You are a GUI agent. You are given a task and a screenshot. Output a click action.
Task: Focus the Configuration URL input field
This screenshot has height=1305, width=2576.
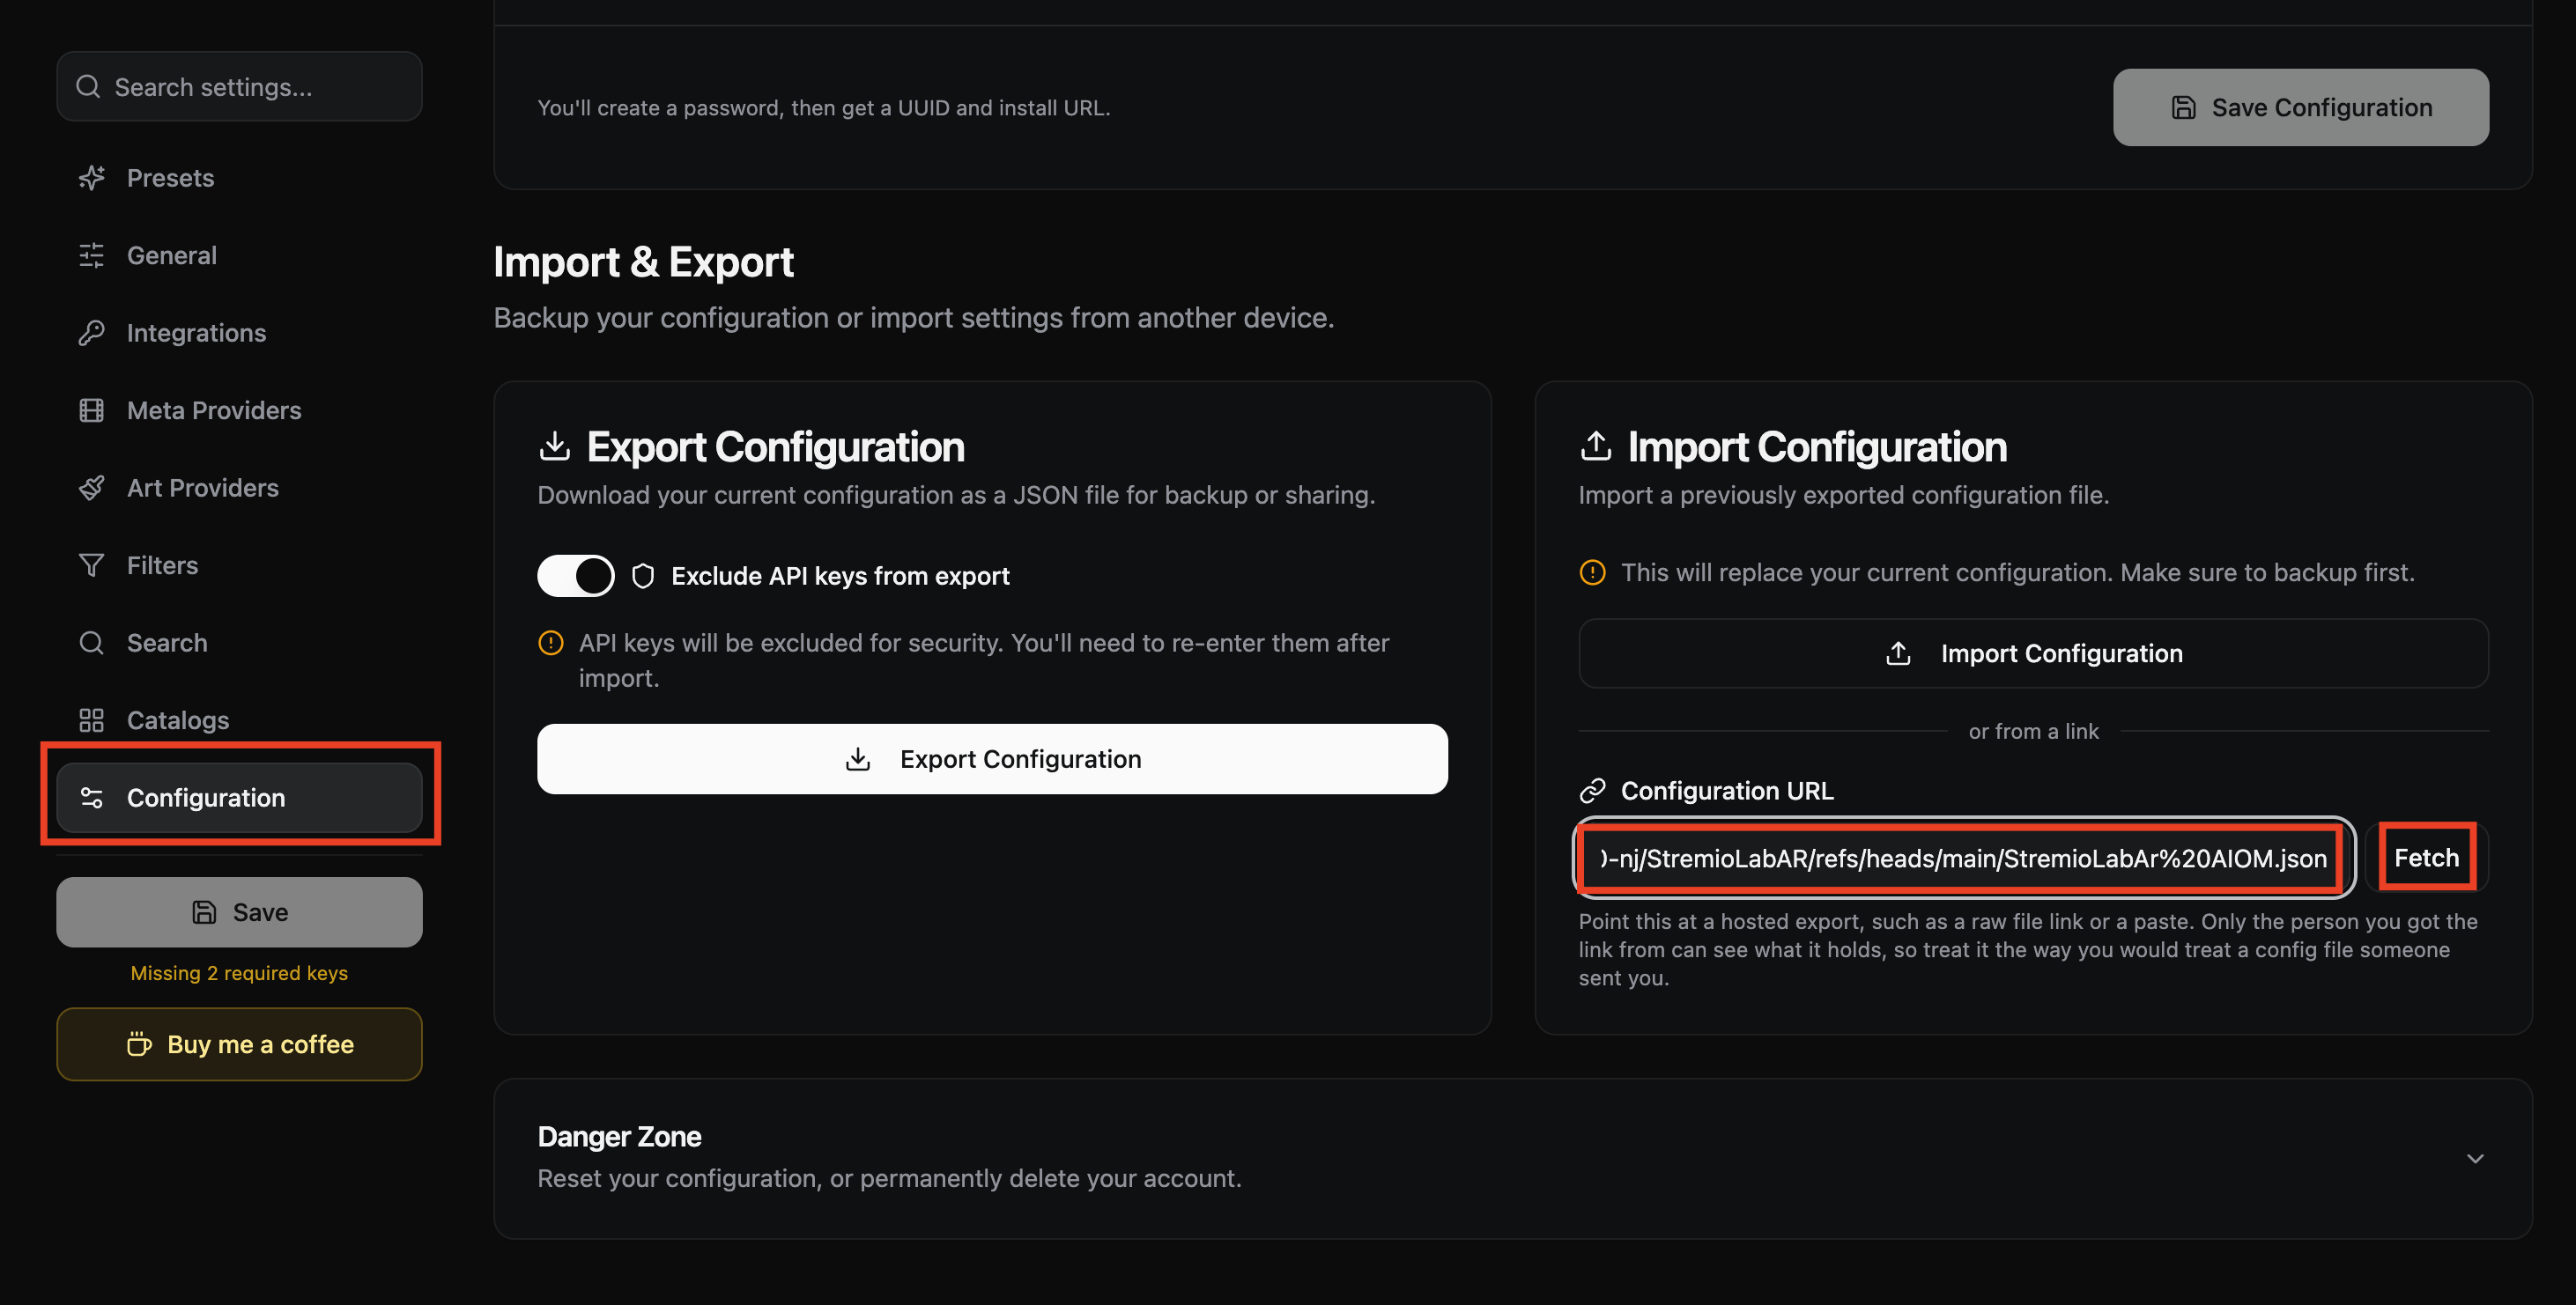point(1964,858)
